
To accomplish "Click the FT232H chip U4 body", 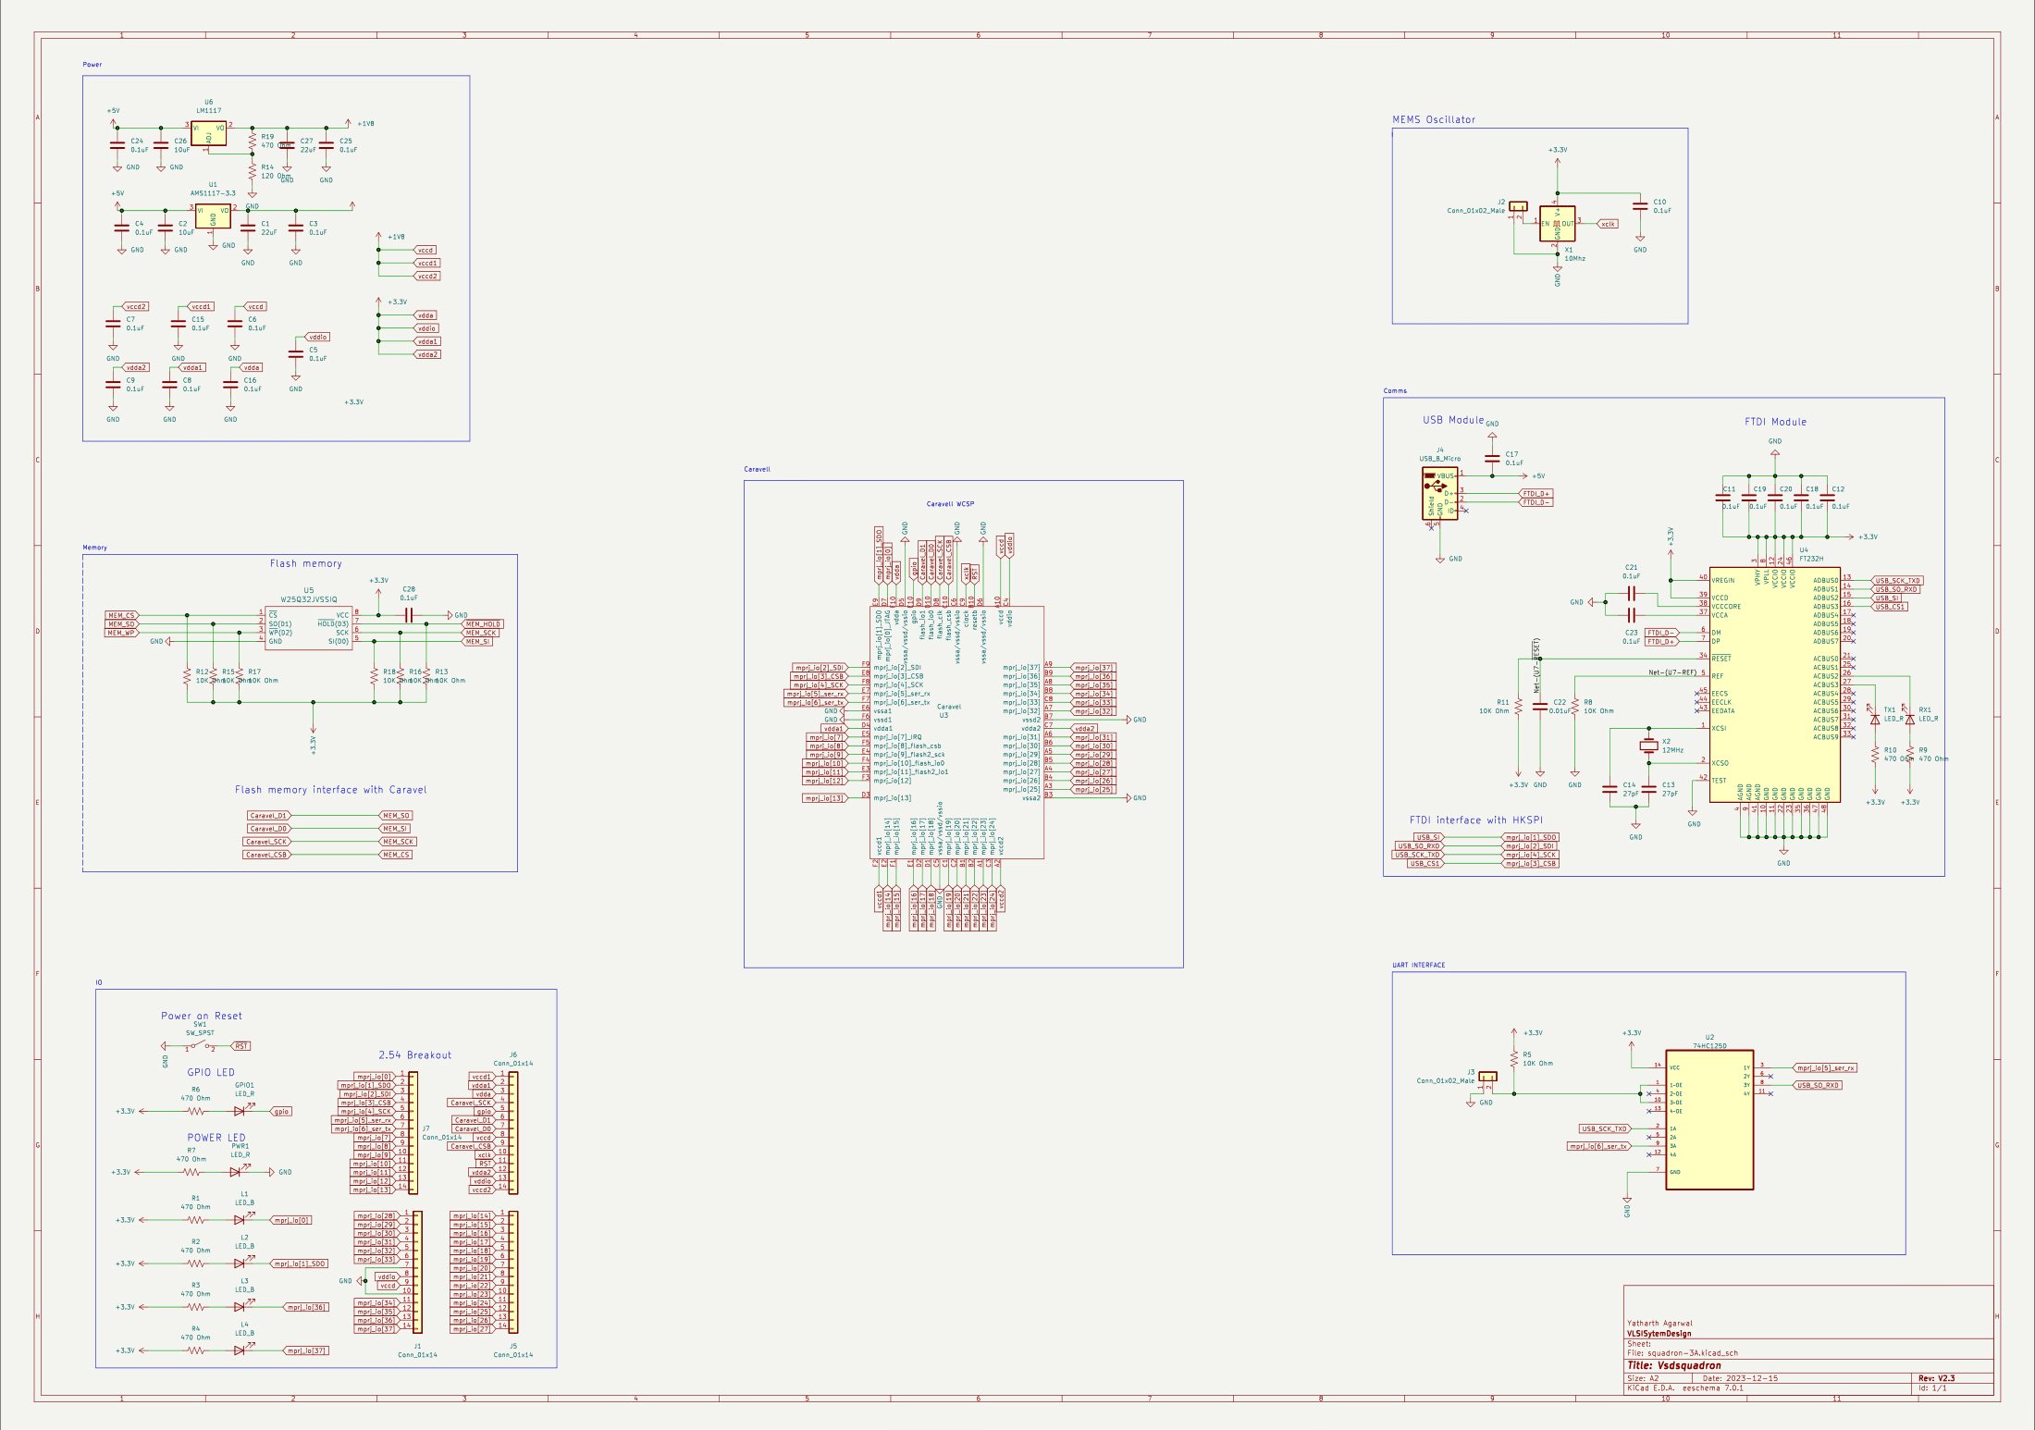I will pyautogui.click(x=1773, y=684).
